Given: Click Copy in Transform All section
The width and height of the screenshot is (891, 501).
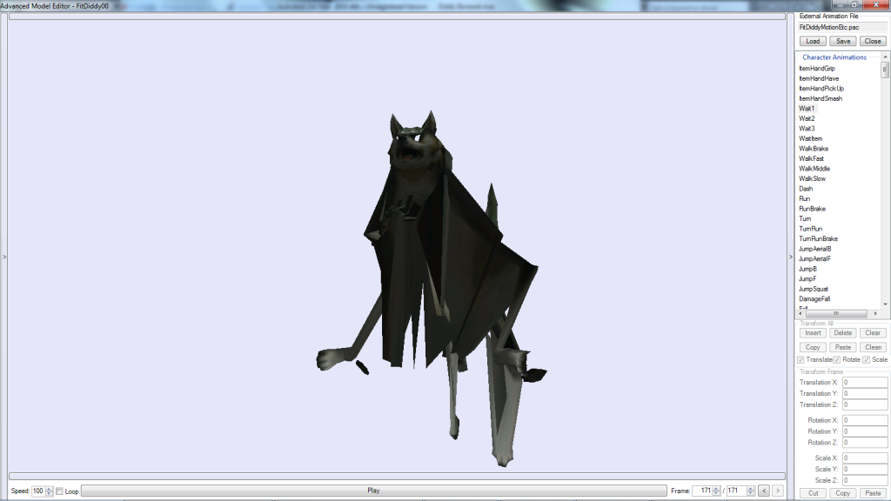Looking at the screenshot, I should (x=813, y=347).
